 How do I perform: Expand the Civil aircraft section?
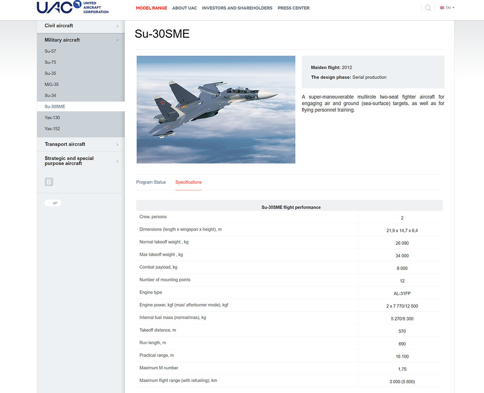click(81, 26)
